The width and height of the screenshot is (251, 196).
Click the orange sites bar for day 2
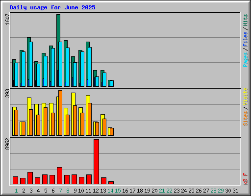[x=24, y=128]
